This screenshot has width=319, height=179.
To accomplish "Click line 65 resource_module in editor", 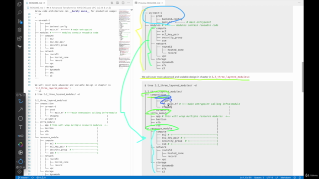I will click(x=49, y=137).
